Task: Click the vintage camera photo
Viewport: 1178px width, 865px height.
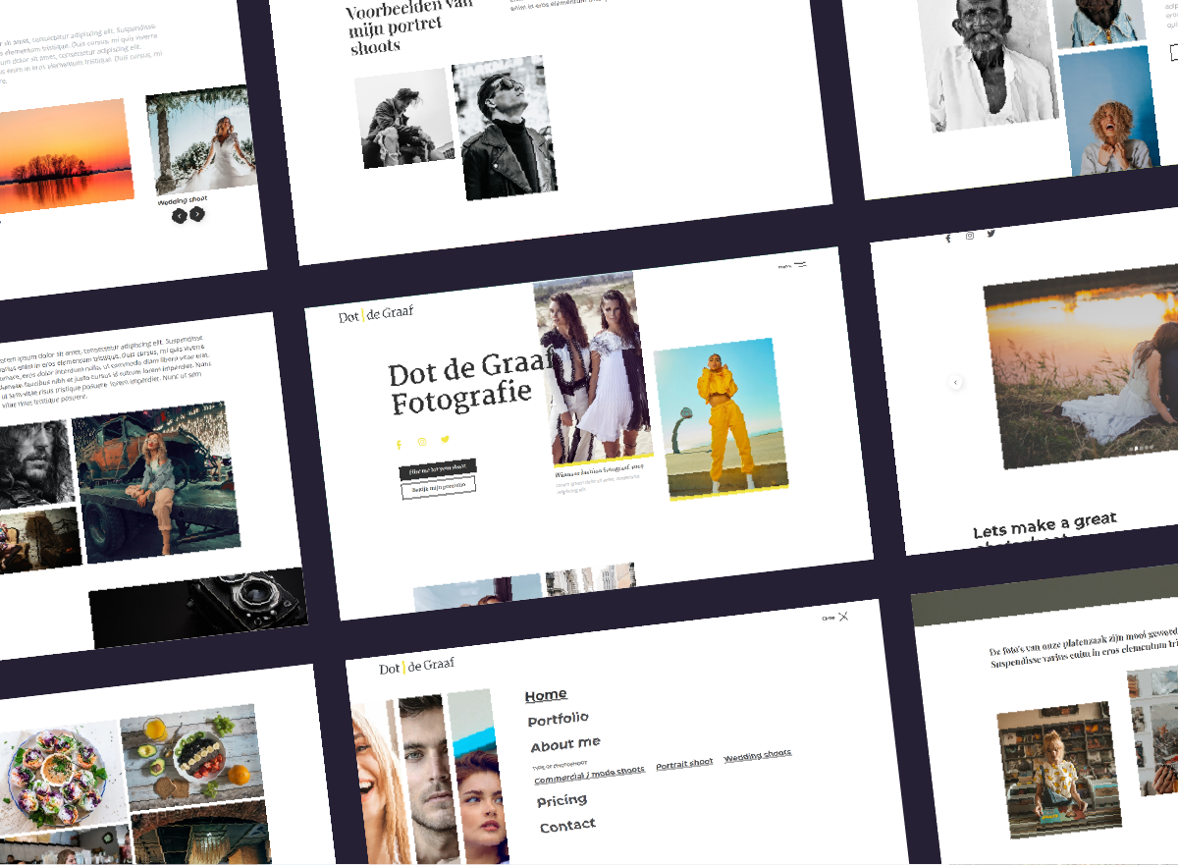Action: (198, 607)
